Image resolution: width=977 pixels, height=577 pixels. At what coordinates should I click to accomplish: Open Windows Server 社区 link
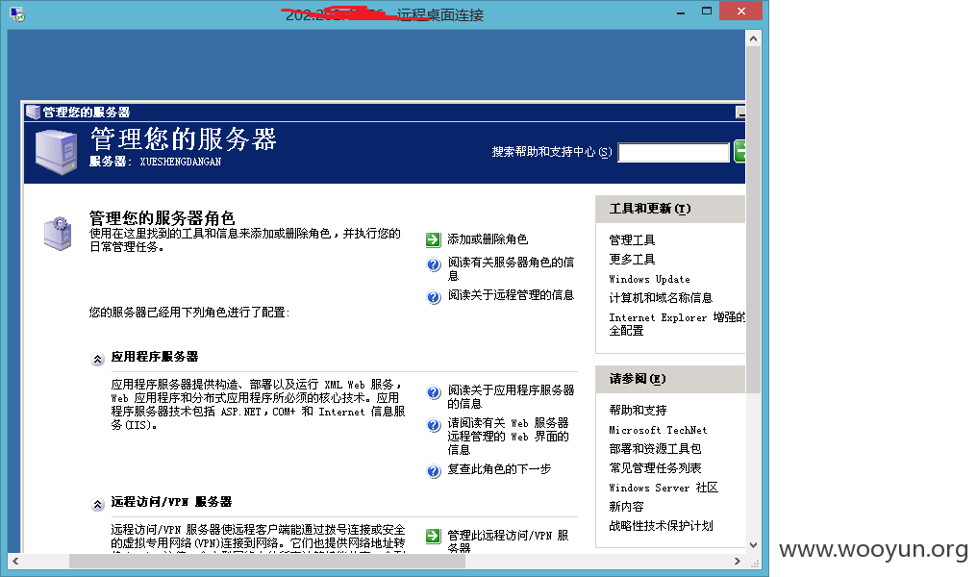(664, 488)
